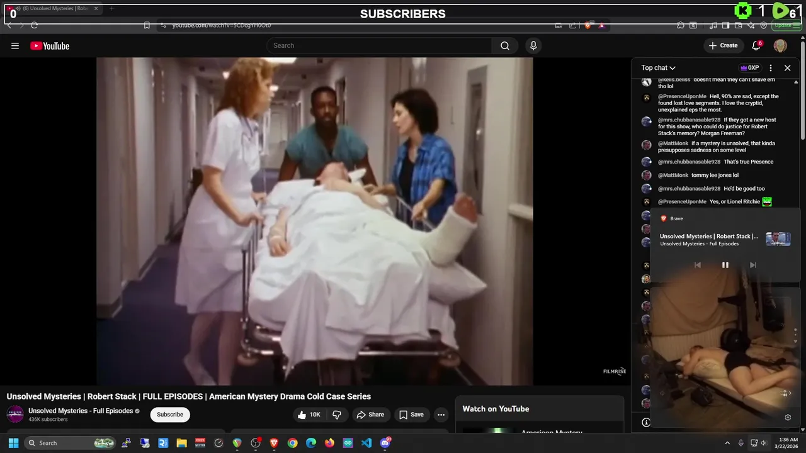
Task: Open the 0XP chat badge
Action: click(x=749, y=68)
